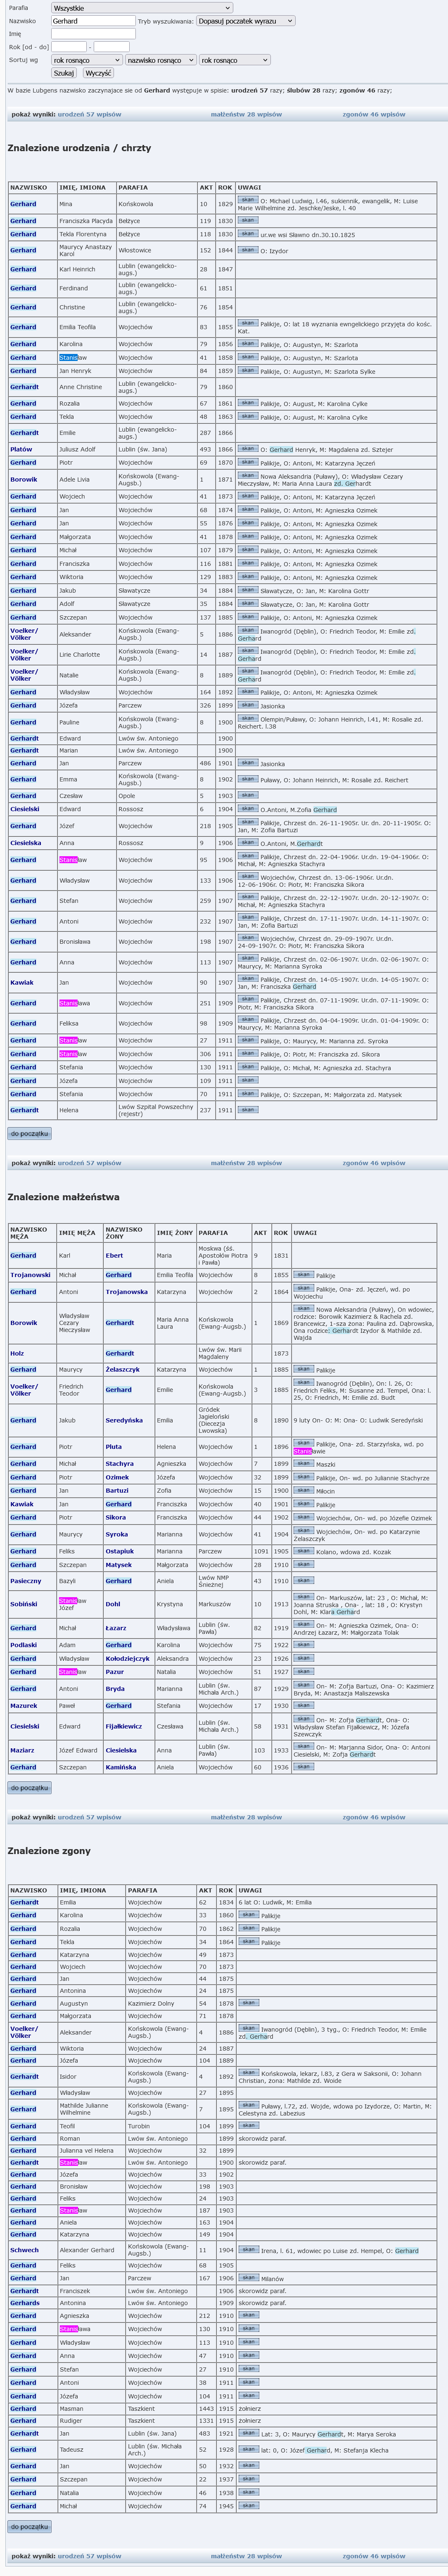Click 'urodzeń 57 wpisów' above marriages heading
Image resolution: width=448 pixels, height=2576 pixels.
coord(89,1163)
